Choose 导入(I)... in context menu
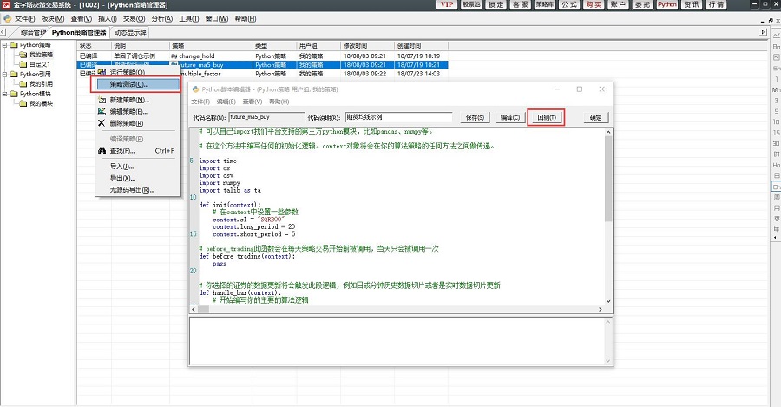Screen dimensions: 781x407 (x=138, y=167)
